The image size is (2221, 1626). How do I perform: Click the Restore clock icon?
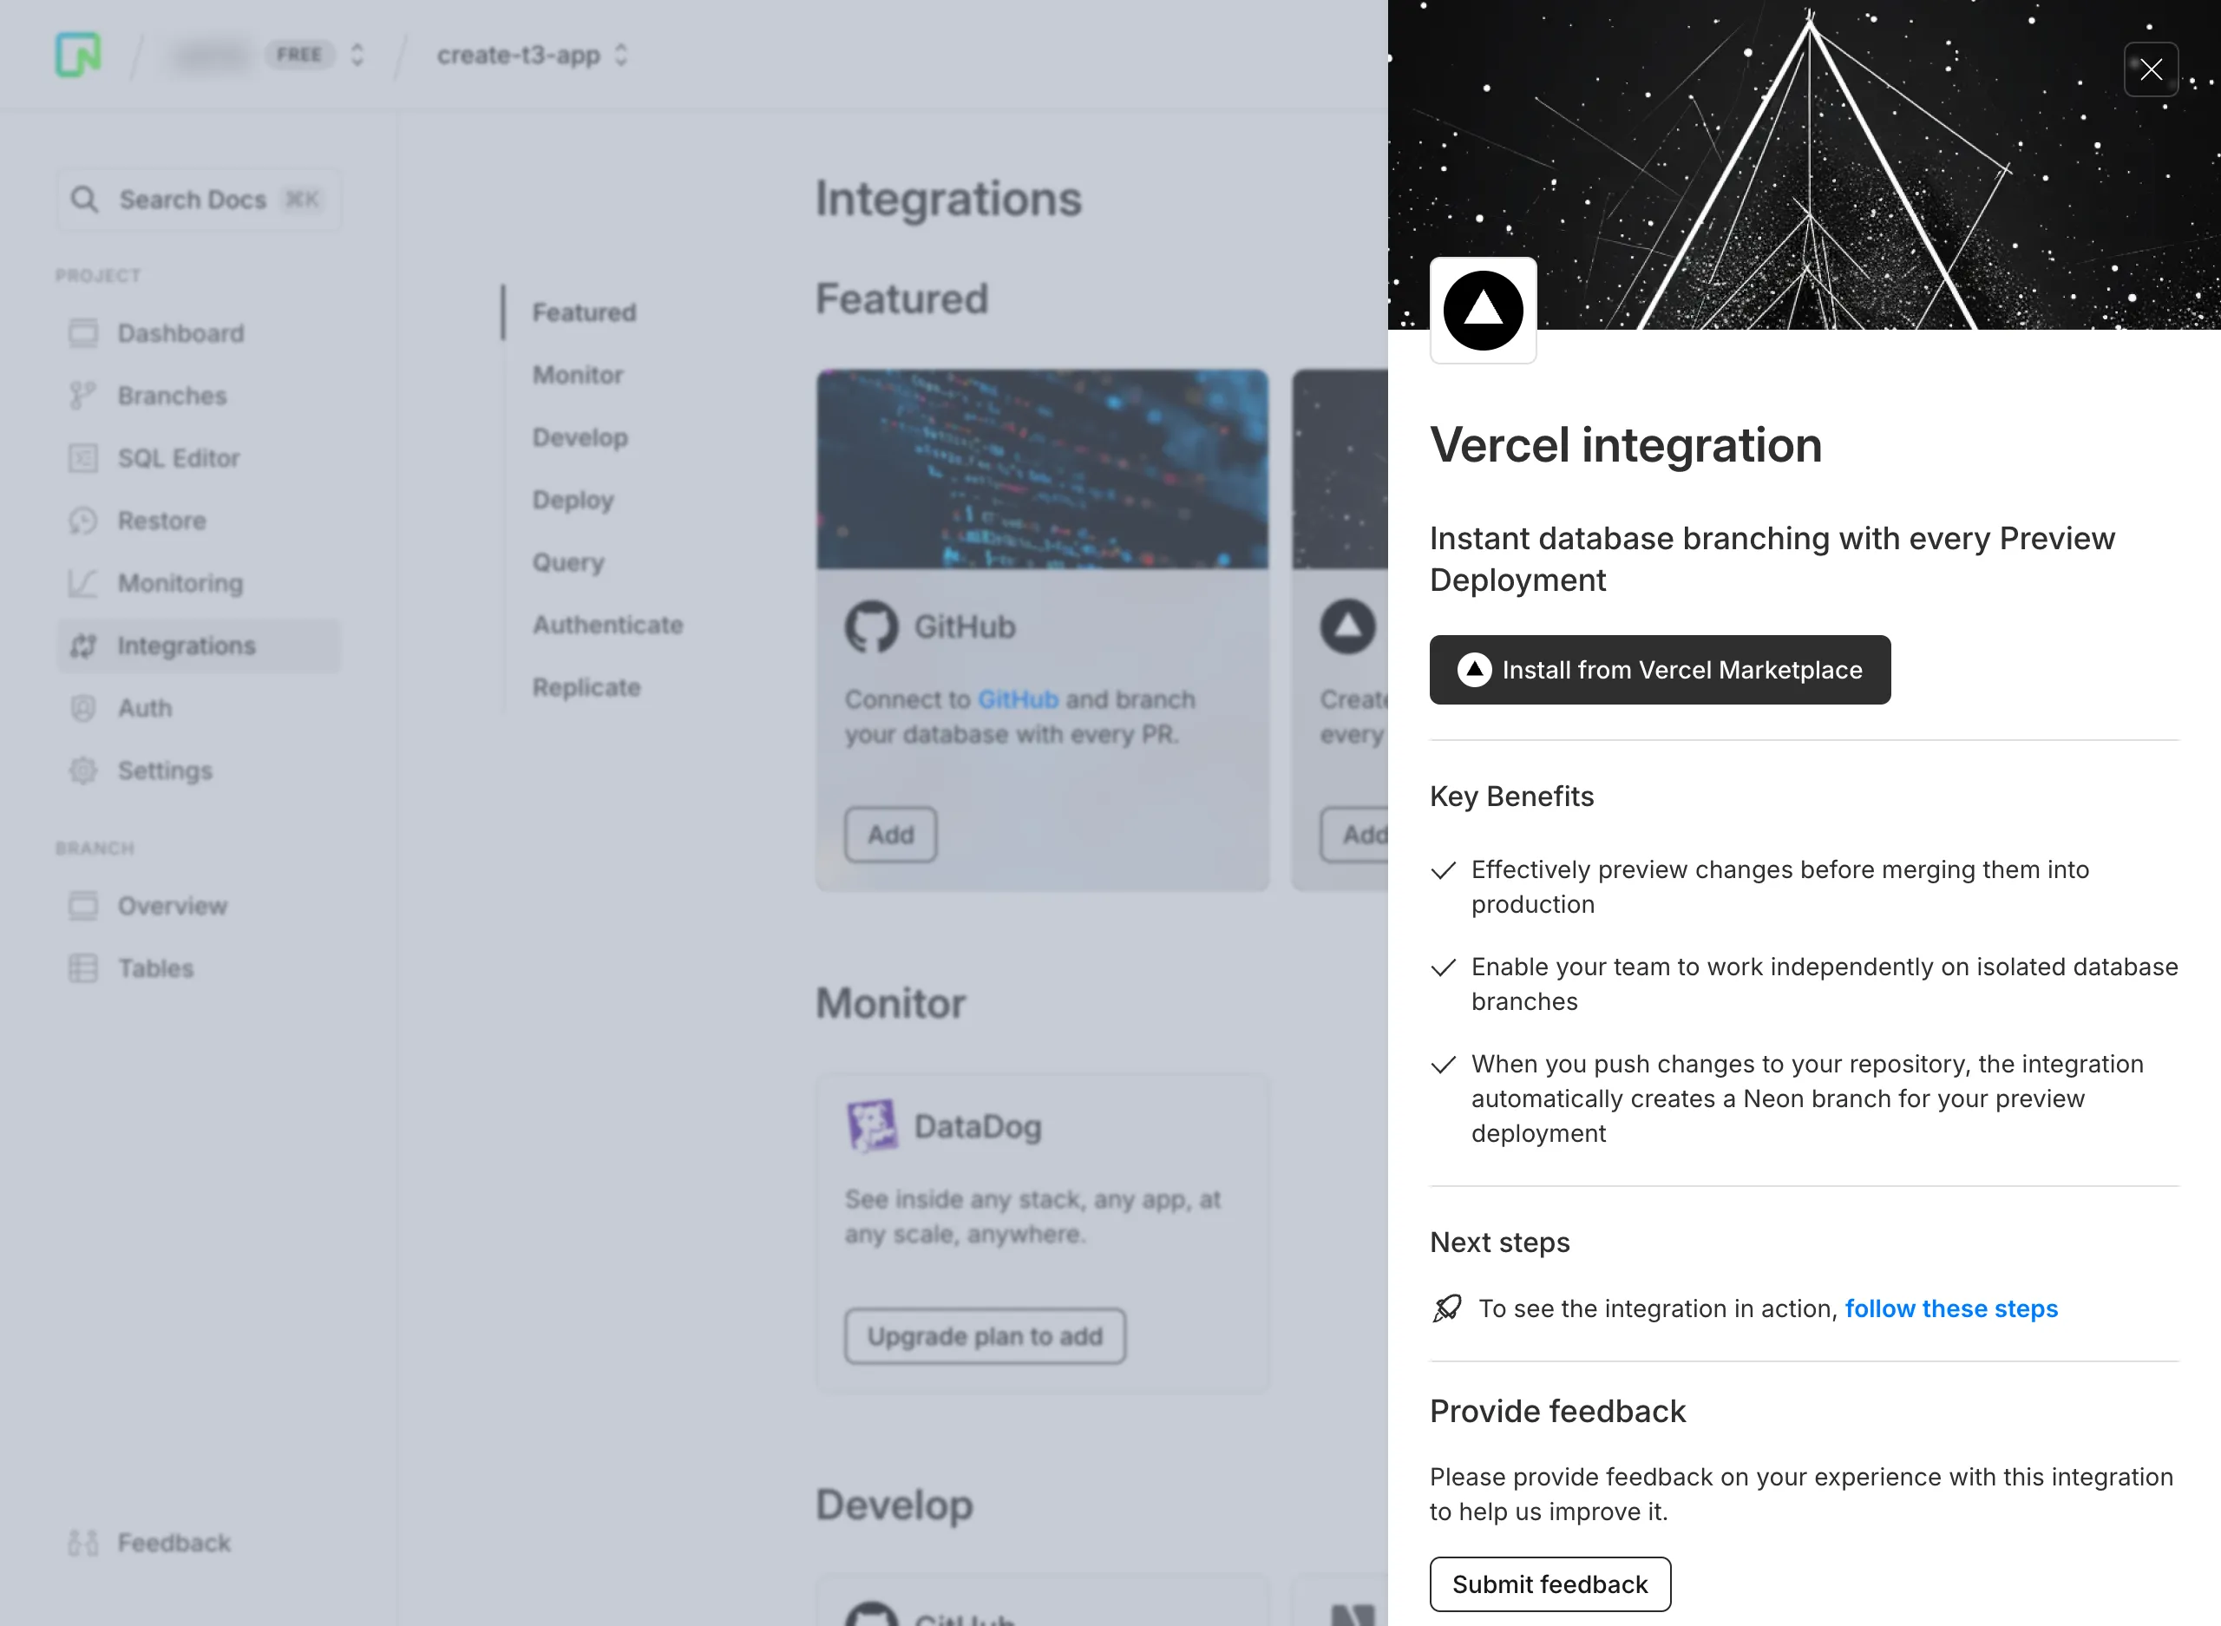coord(83,521)
